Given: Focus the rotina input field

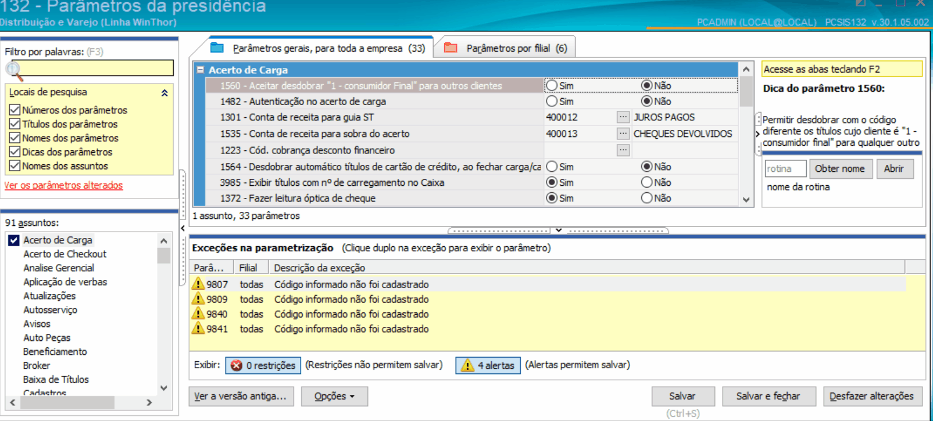Looking at the screenshot, I should [785, 168].
